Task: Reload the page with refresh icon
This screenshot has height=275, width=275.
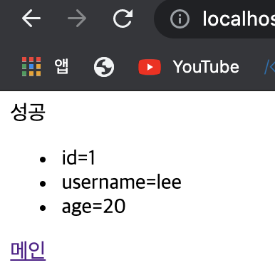Action: (123, 19)
